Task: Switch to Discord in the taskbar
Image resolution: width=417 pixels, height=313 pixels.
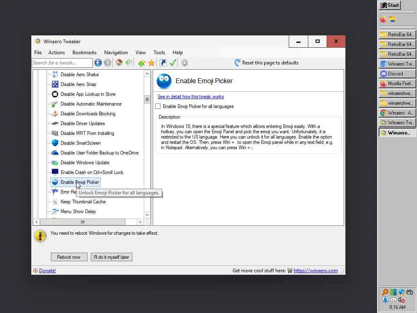Action: 397,74
